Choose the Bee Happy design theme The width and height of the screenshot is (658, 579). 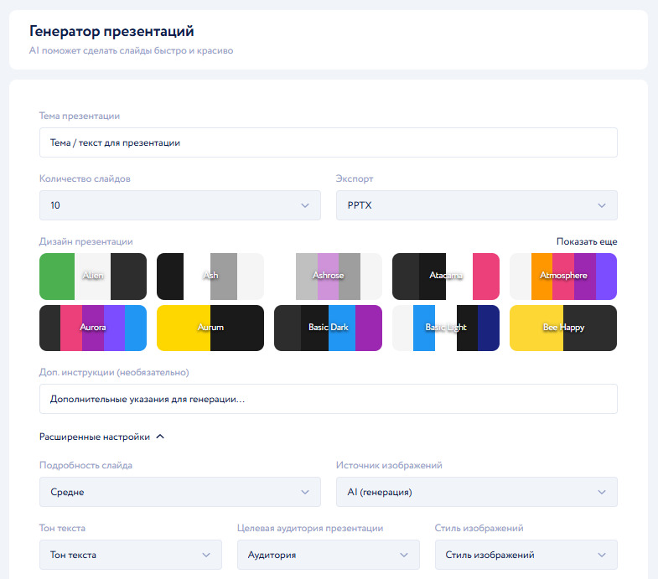[x=563, y=328]
